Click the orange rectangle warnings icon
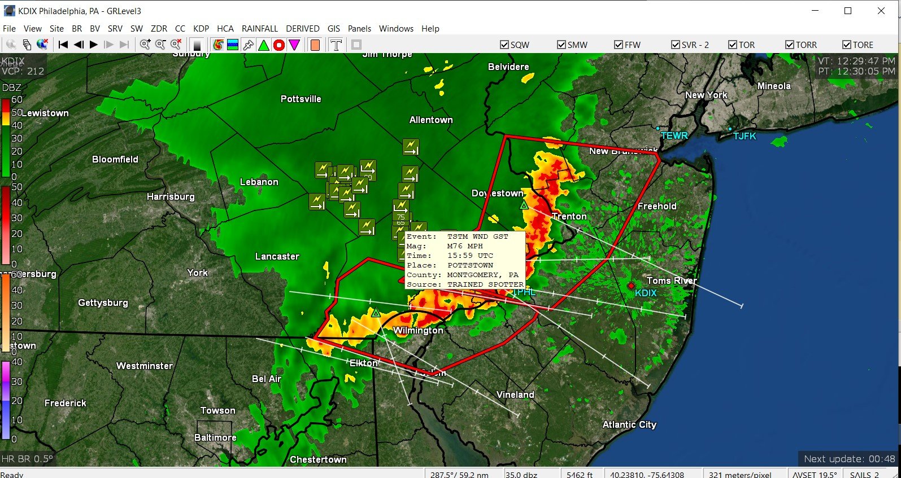901x478 pixels. click(315, 45)
